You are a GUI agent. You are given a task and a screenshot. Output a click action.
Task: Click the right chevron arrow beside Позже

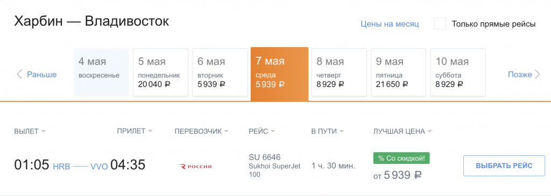[538, 74]
